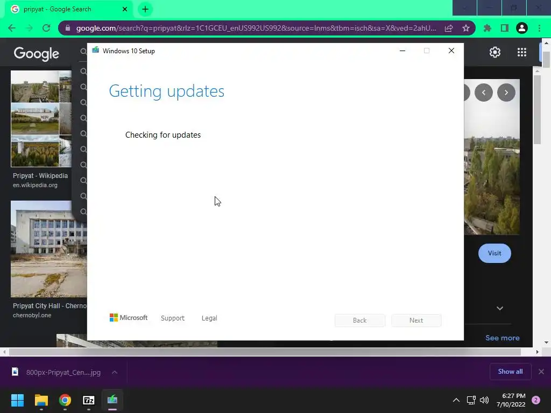The height and width of the screenshot is (413, 551).
Task: Minimize the Windows 10 Setup window
Action: (x=402, y=51)
